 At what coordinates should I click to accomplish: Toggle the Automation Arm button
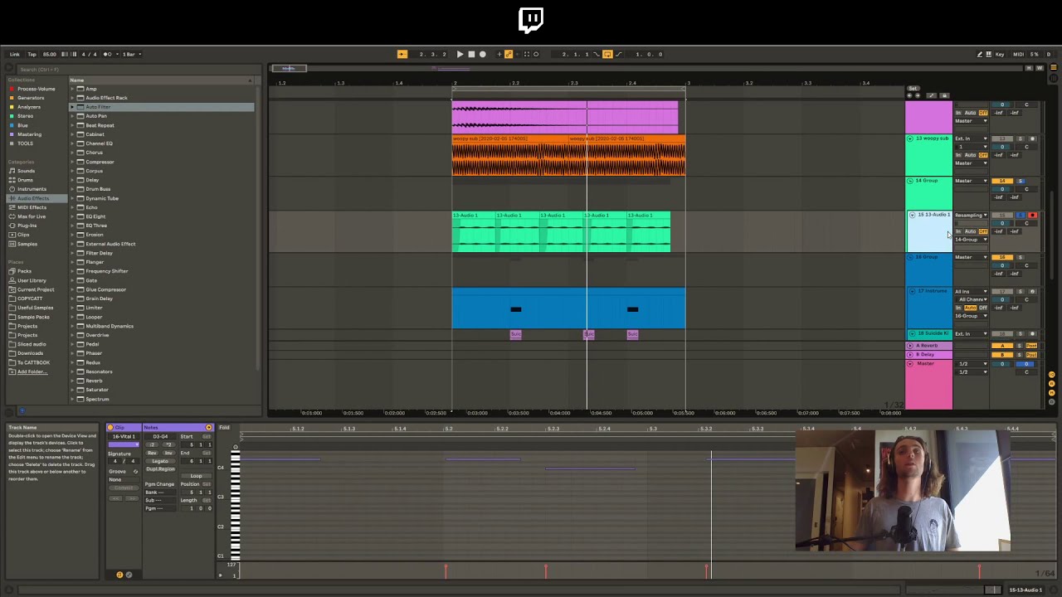[x=509, y=54]
